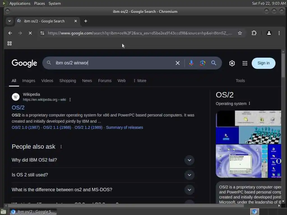Submit search with the magnifier button
The height and width of the screenshot is (215, 287).
pos(214,63)
